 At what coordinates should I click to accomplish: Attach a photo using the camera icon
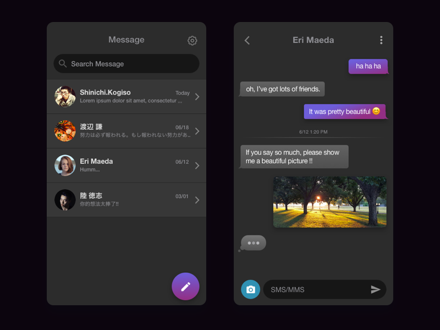[x=251, y=289]
